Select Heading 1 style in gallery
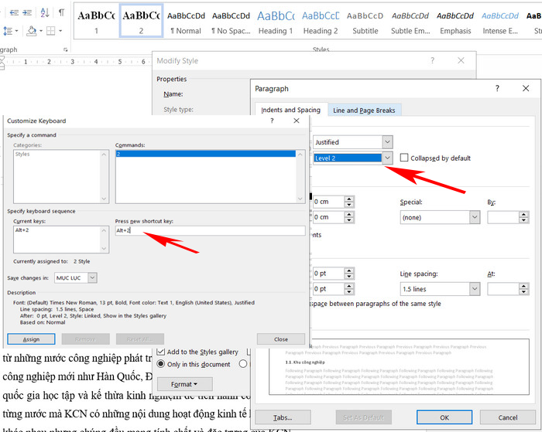The width and height of the screenshot is (542, 432). (x=275, y=22)
